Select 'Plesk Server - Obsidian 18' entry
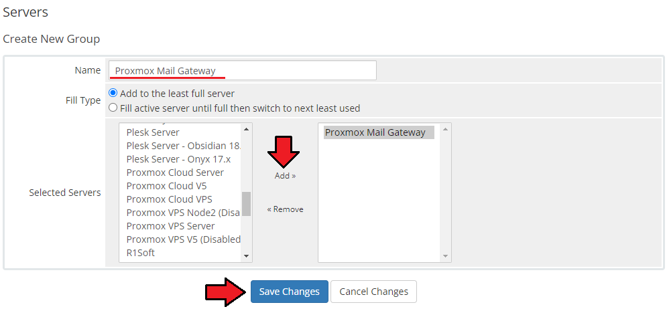This screenshot has height=323, width=667. 180,146
